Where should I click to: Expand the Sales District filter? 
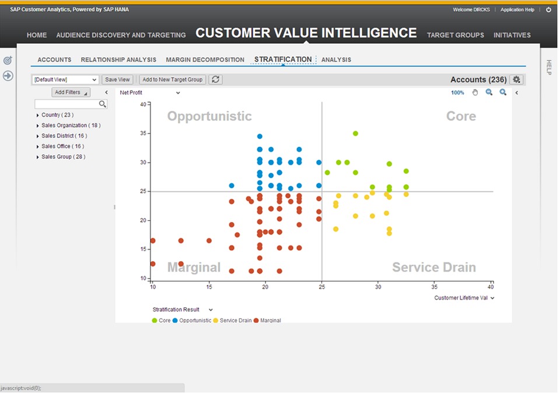37,136
